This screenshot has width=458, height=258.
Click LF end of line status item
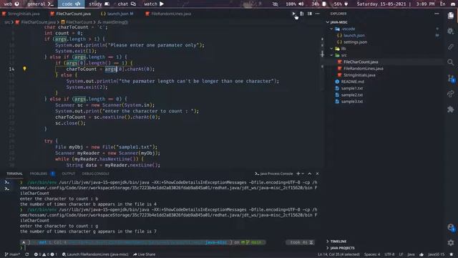click(401, 254)
